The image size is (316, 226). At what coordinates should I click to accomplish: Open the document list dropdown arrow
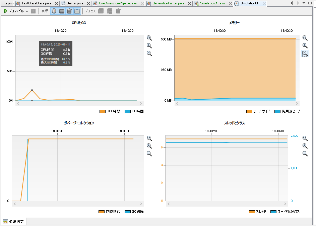point(304,3)
